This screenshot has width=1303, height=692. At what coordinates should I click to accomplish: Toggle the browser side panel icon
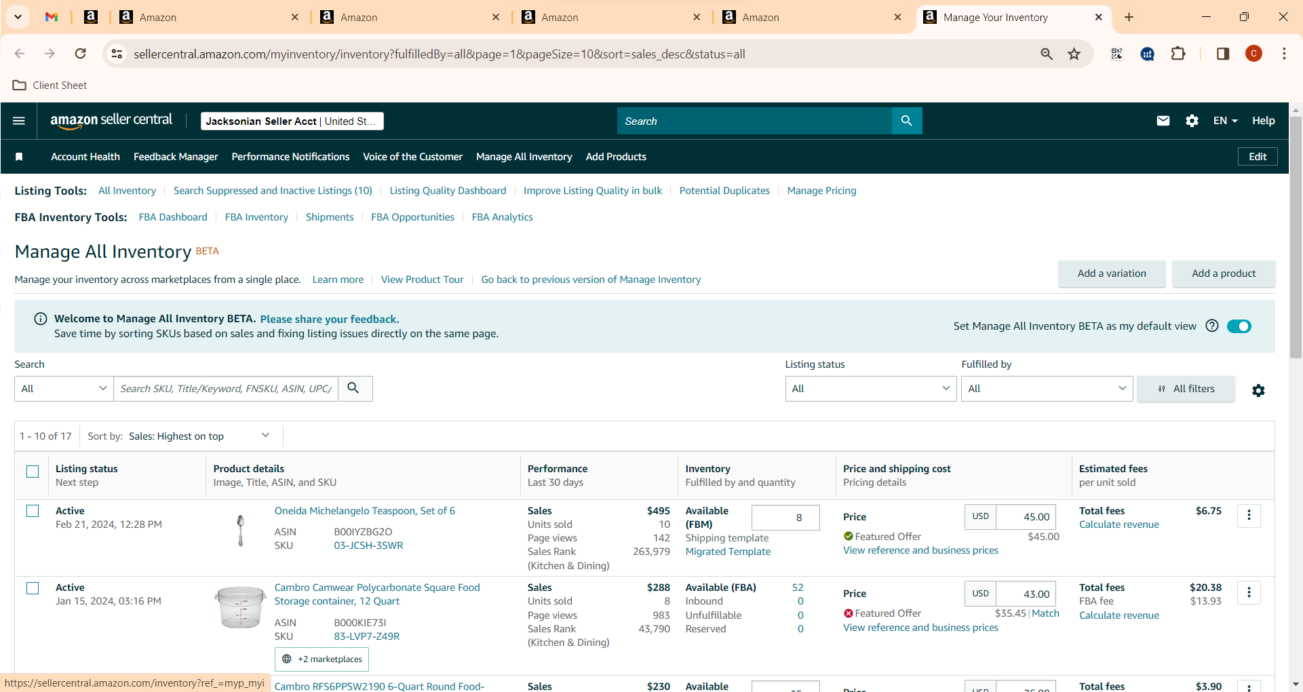(1223, 54)
